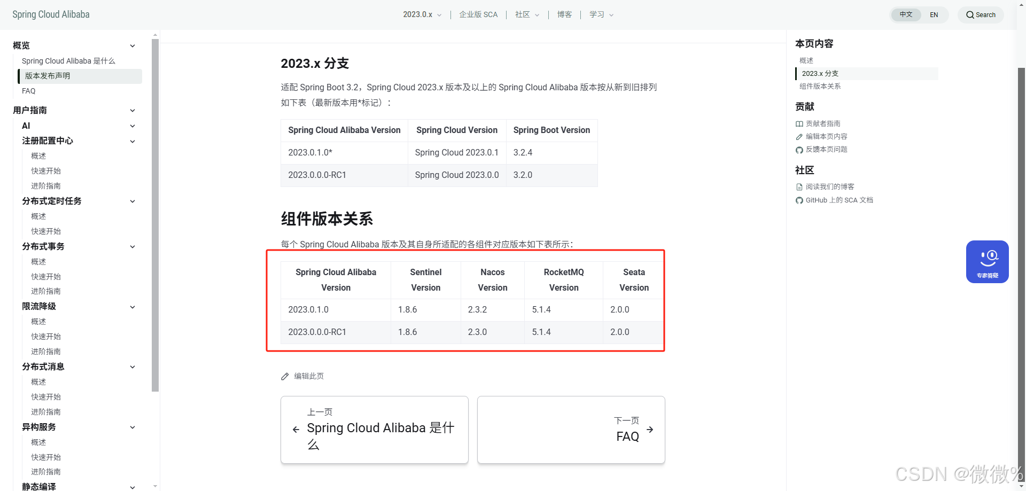This screenshot has height=491, width=1026.
Task: Collapse the 分布式定时任务 section chevron
Action: (133, 201)
